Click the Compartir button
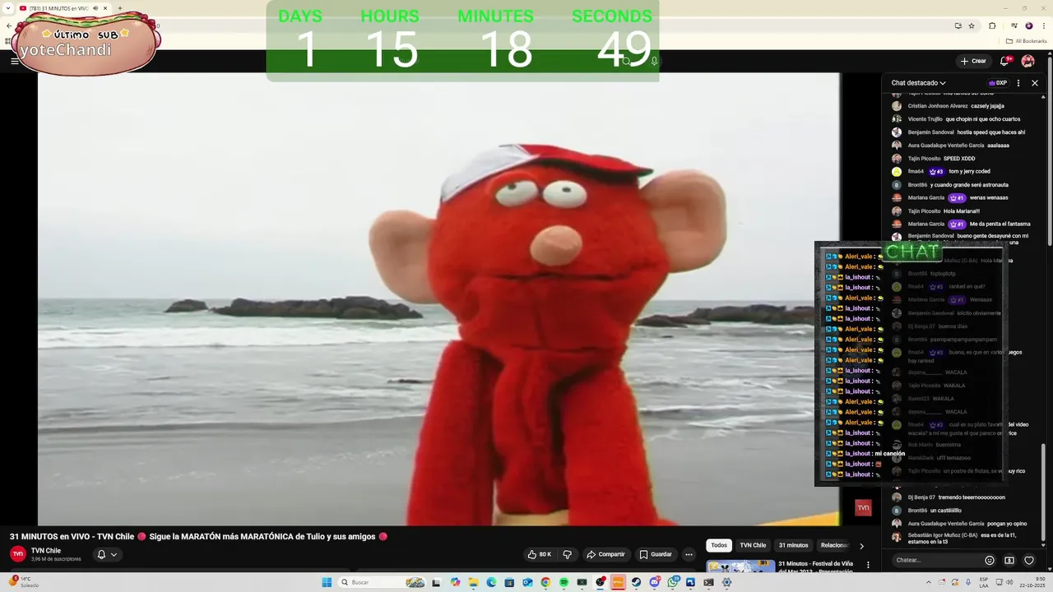Viewport: 1053px width, 592px height. tap(605, 554)
